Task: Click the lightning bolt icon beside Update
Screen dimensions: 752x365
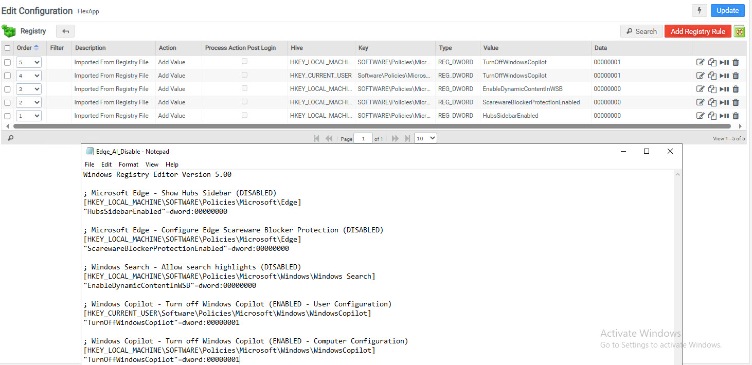Action: (x=699, y=11)
